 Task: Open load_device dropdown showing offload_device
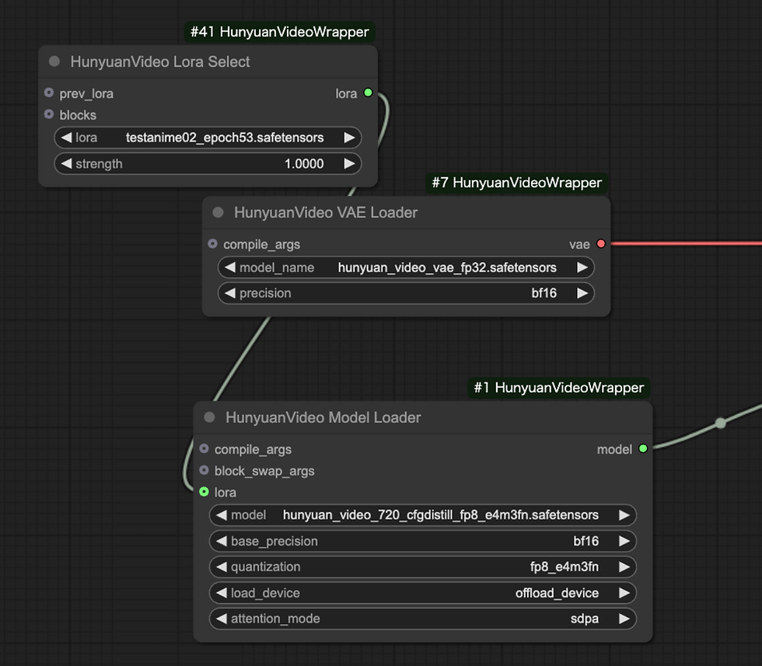coord(423,593)
